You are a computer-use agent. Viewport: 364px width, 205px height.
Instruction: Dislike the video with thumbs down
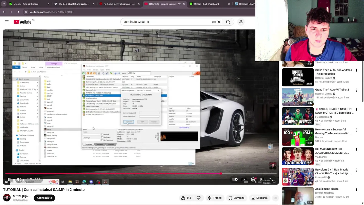tap(198, 198)
